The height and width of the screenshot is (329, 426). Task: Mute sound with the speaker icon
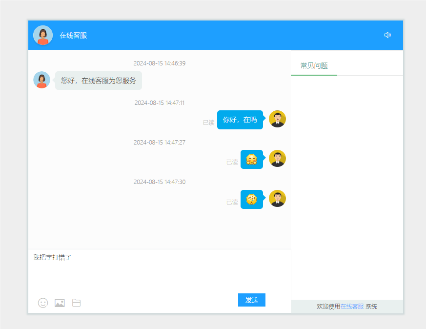[x=387, y=35]
